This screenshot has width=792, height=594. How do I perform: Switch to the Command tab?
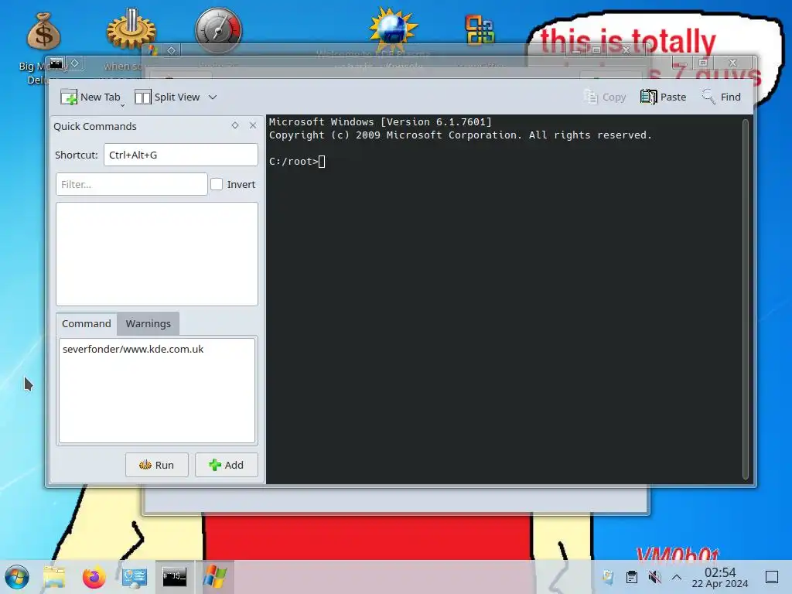click(x=87, y=324)
